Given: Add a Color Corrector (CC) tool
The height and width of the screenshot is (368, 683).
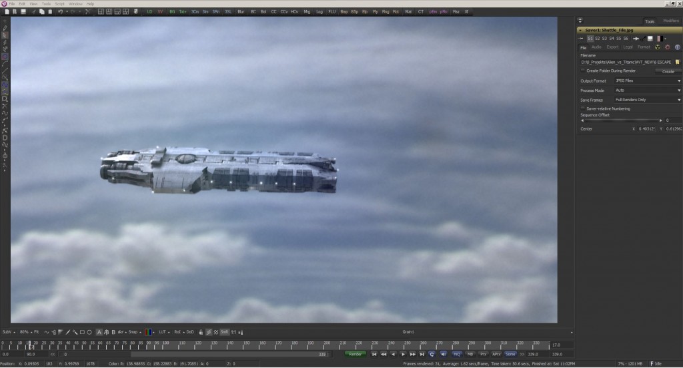Looking at the screenshot, I should pos(273,12).
